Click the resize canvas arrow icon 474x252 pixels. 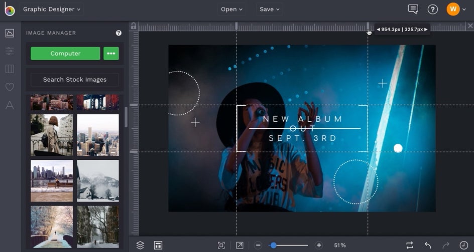pyautogui.click(x=240, y=245)
